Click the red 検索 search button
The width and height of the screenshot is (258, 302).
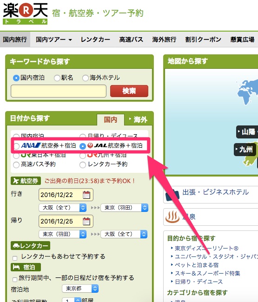point(129,91)
